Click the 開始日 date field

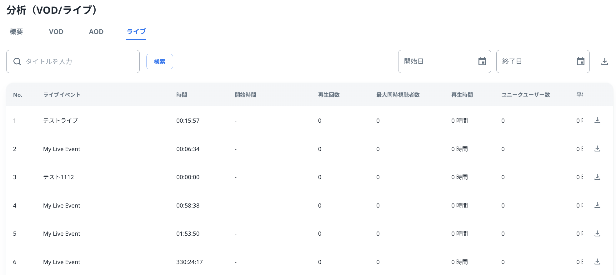(x=438, y=61)
